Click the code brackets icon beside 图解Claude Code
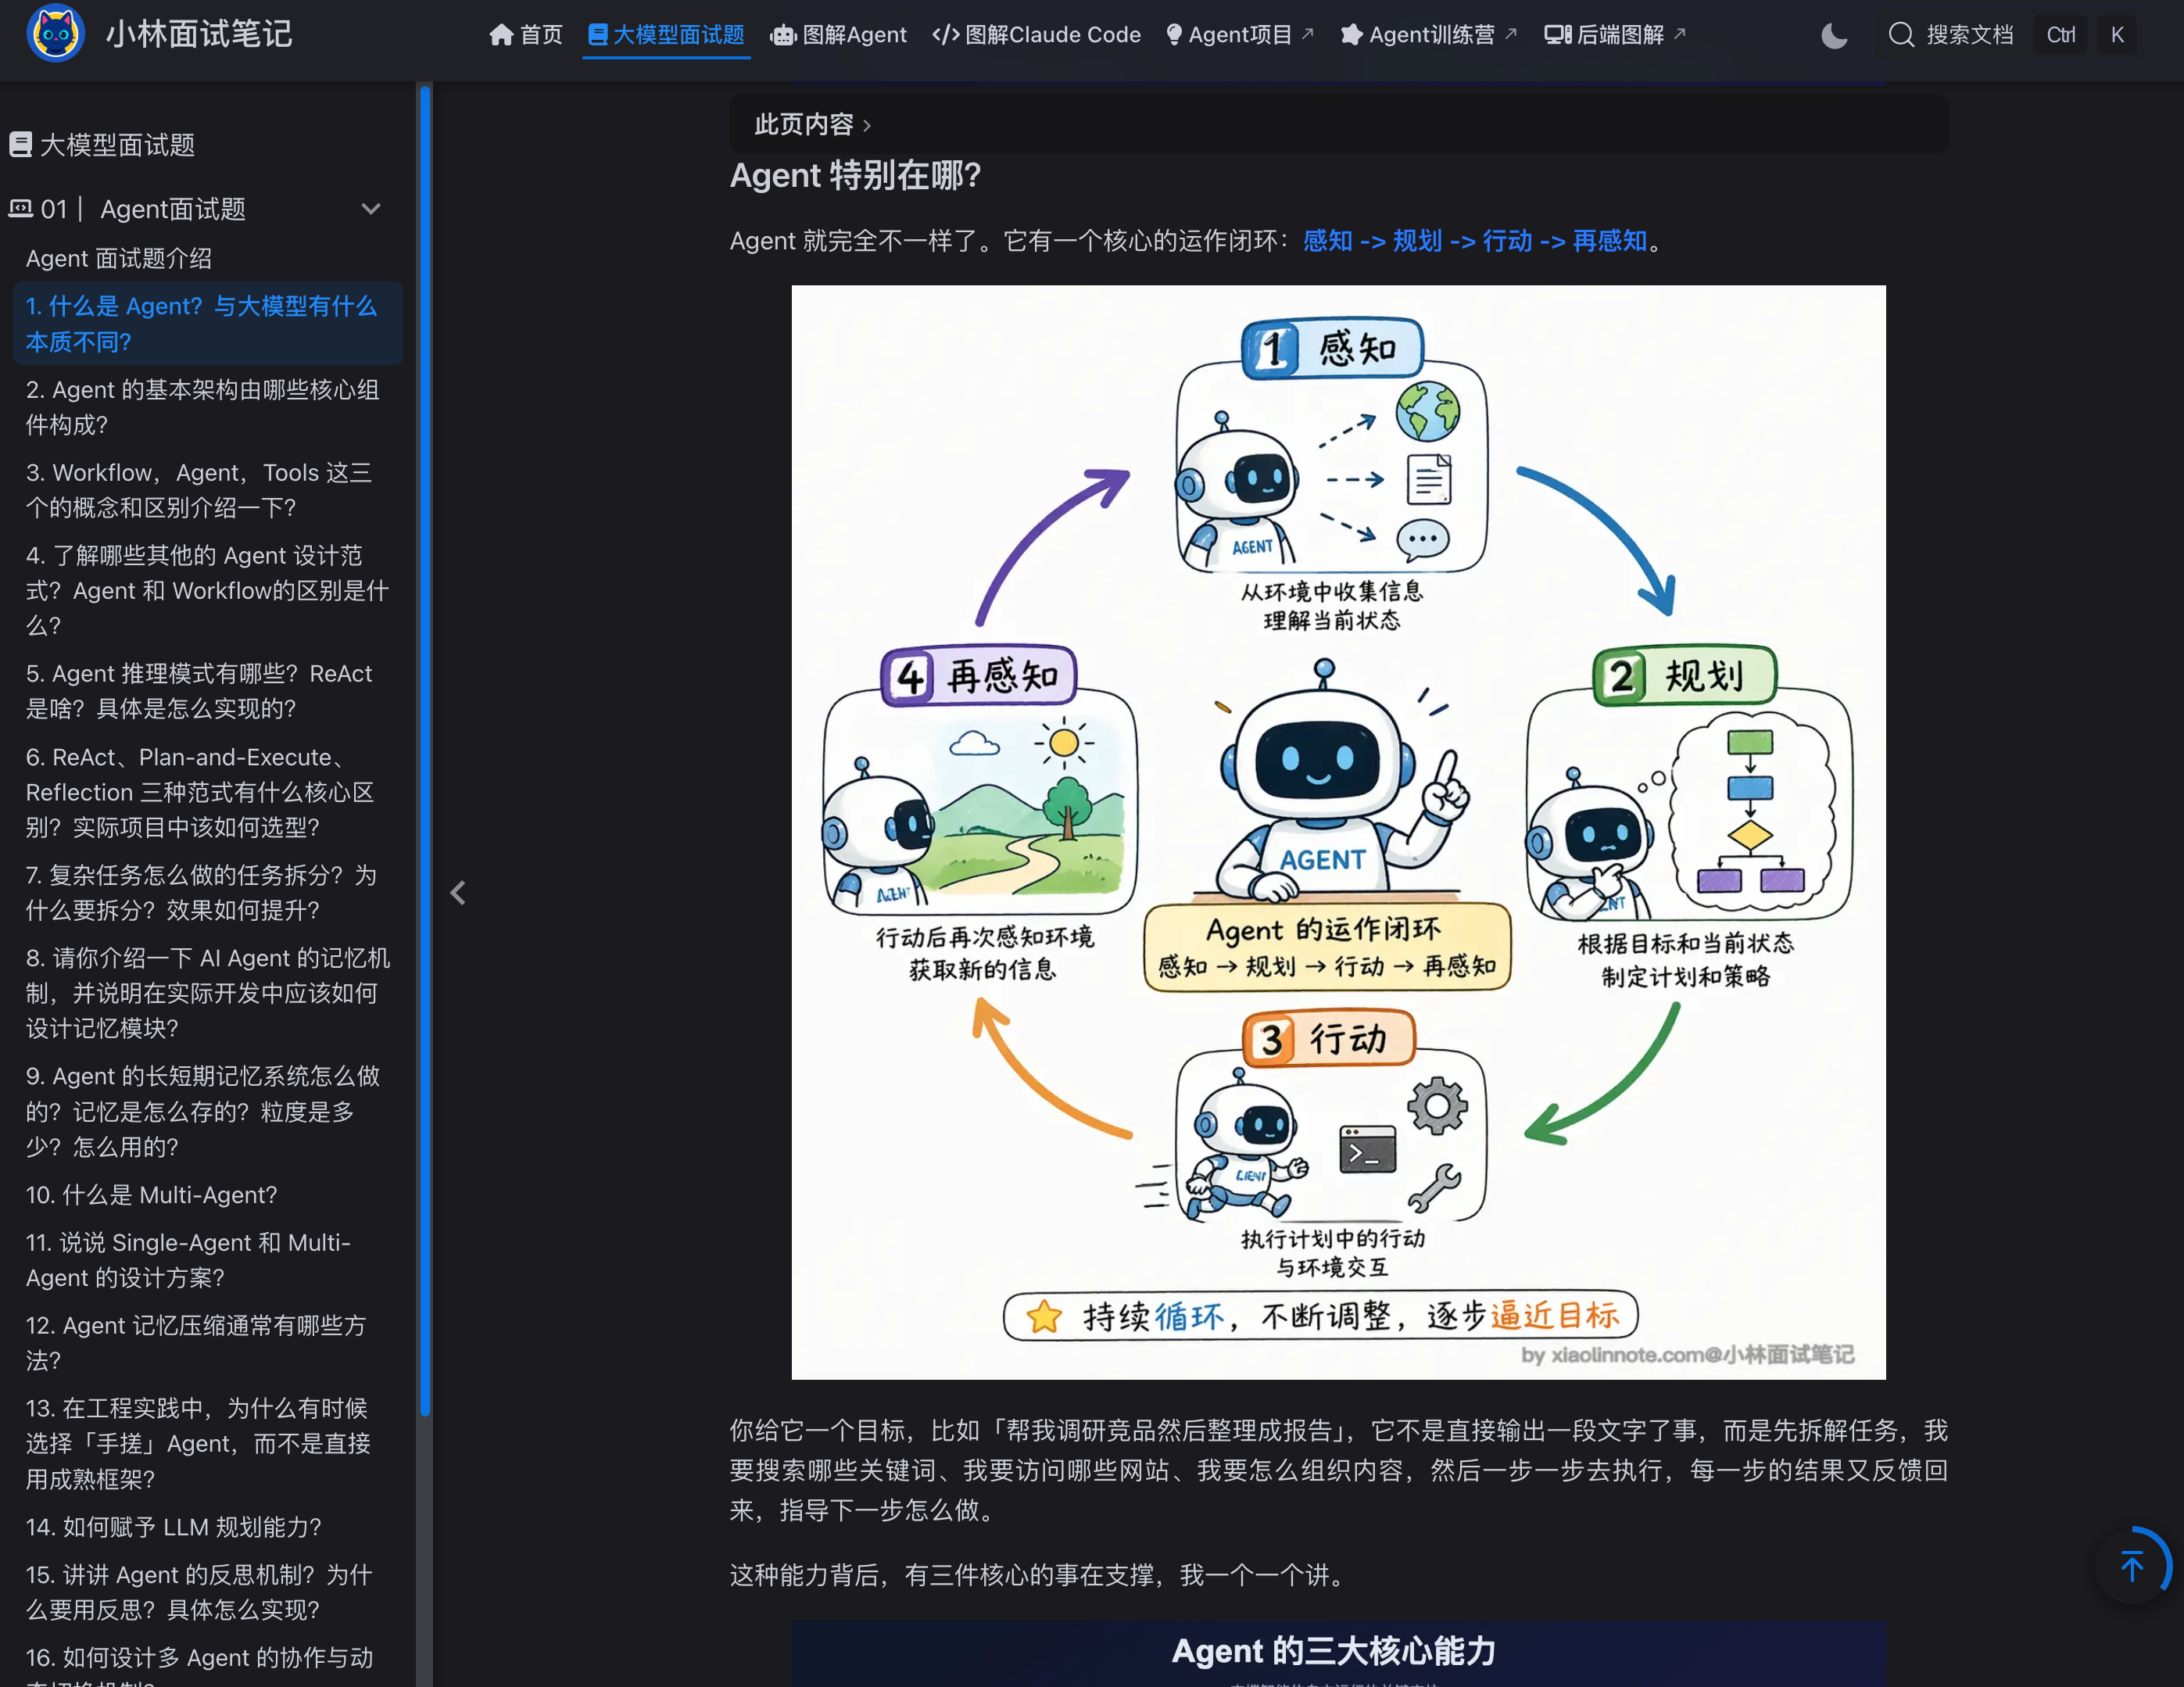This screenshot has height=1687, width=2184. coord(946,35)
